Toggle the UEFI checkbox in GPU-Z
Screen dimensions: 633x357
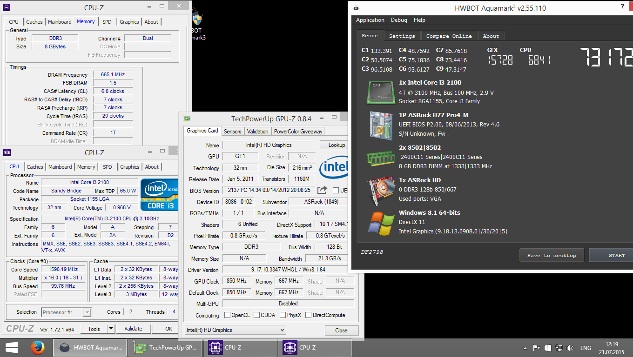click(x=336, y=190)
